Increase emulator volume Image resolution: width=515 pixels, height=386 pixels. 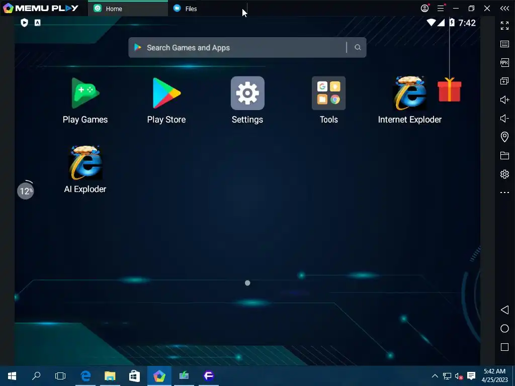(x=504, y=100)
